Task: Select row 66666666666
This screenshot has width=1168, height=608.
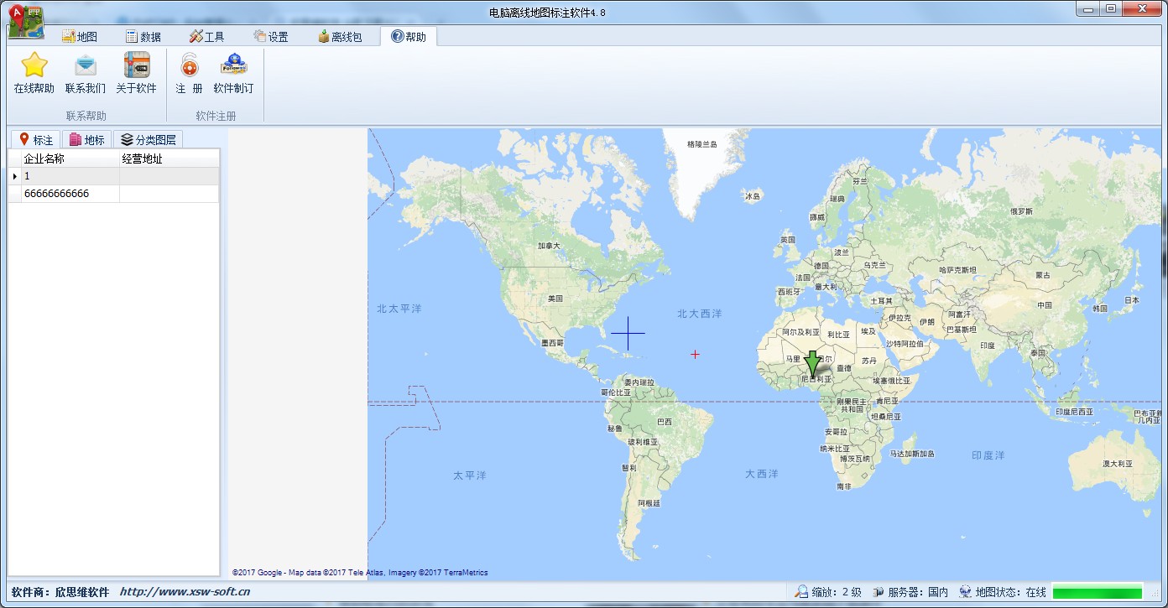Action: pos(114,194)
